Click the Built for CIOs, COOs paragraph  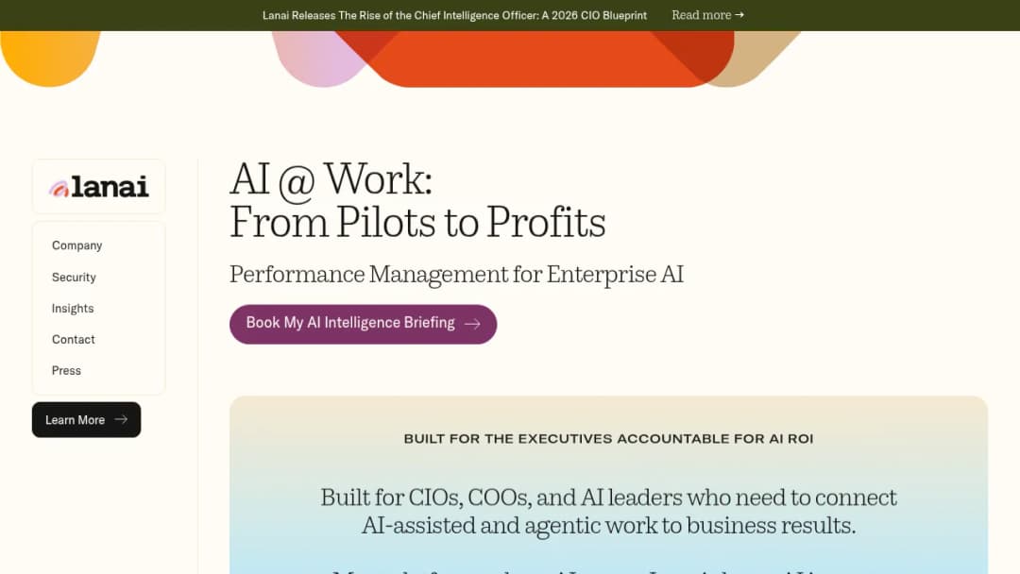point(609,512)
